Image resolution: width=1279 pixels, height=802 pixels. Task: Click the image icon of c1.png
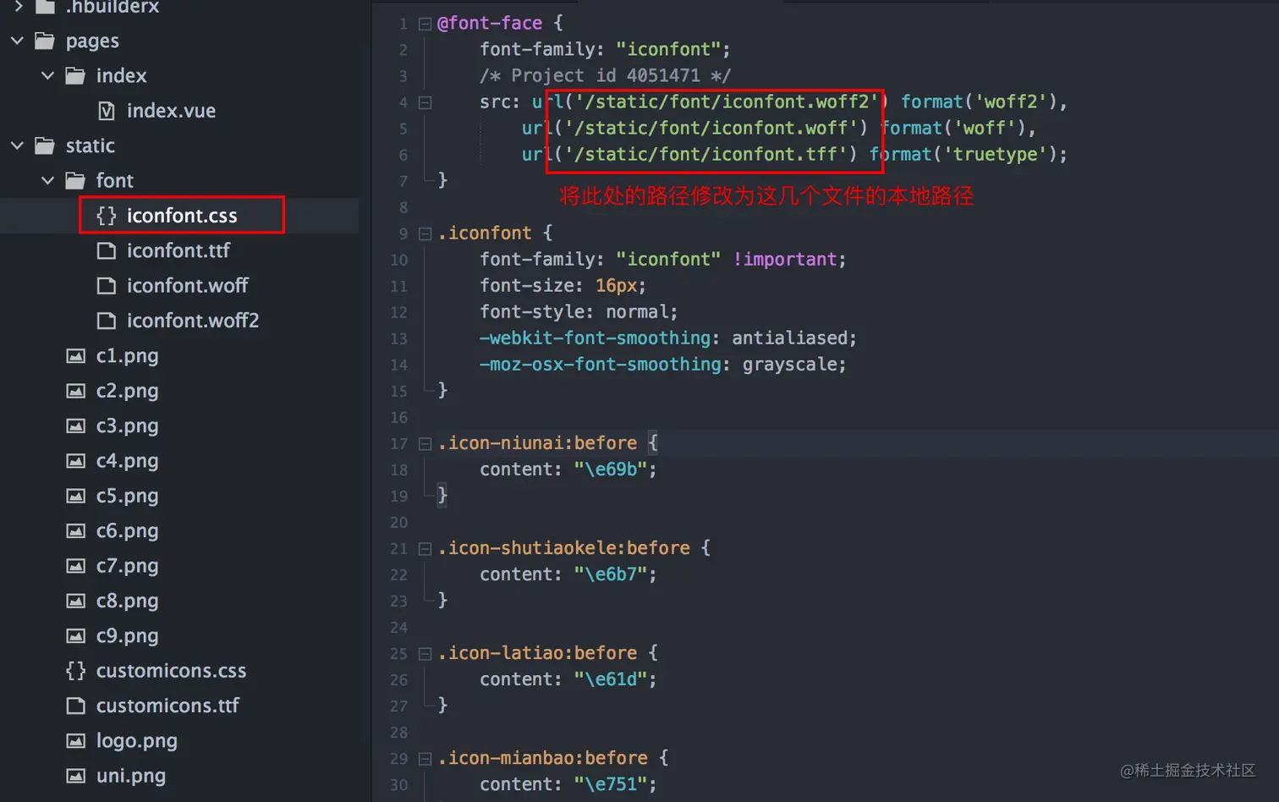[x=76, y=356]
